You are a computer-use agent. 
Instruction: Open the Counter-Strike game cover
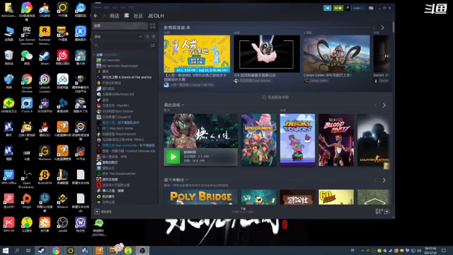(x=374, y=140)
